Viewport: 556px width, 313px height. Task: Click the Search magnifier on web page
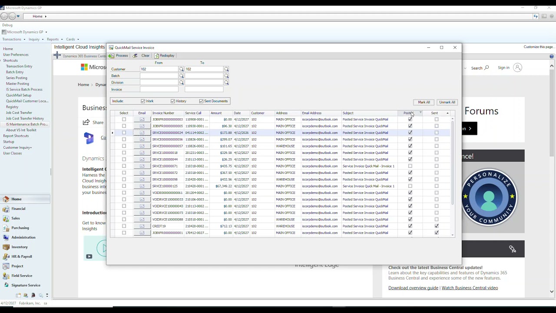click(486, 68)
